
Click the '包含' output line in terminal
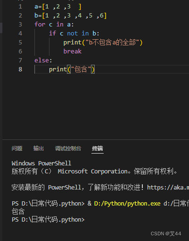tap(18, 212)
